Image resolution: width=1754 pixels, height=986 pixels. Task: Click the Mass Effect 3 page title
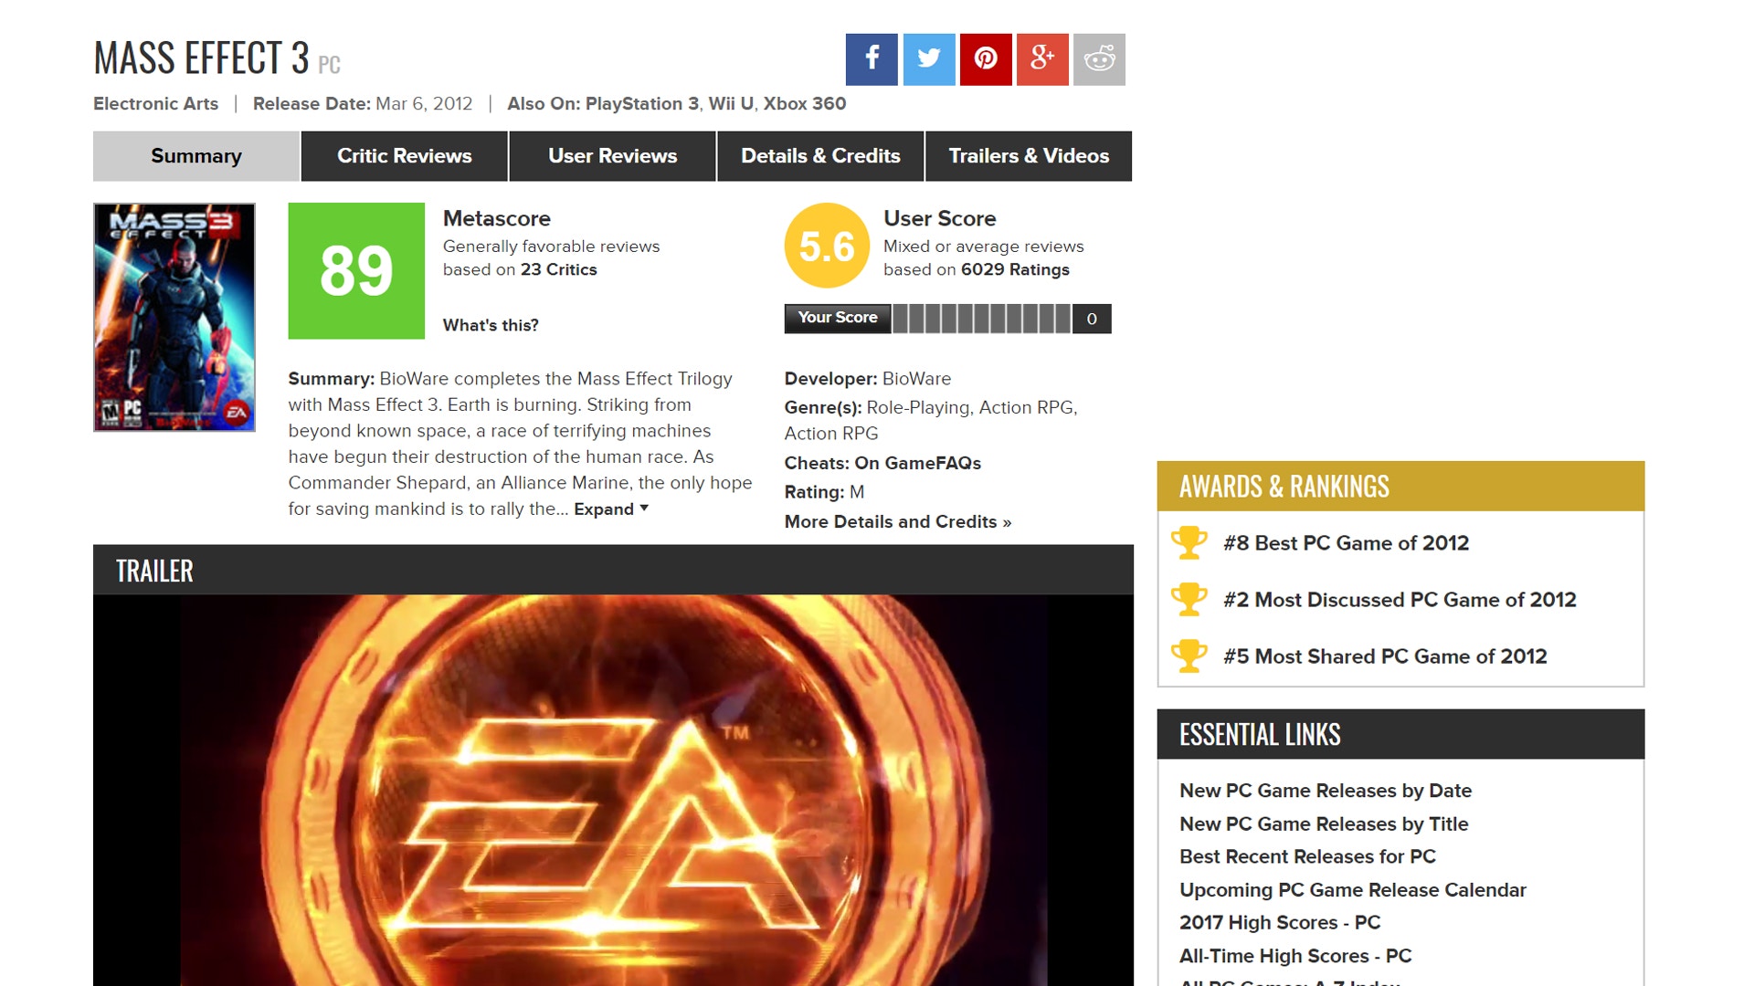click(x=201, y=58)
